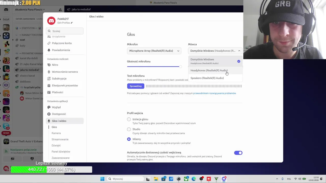
Task: Select the Własny input profile
Action: click(x=129, y=139)
